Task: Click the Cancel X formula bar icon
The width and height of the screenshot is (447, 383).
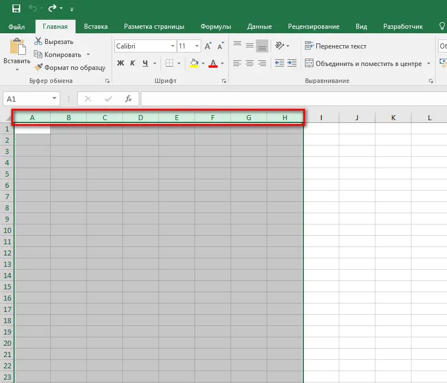Action: (88, 99)
